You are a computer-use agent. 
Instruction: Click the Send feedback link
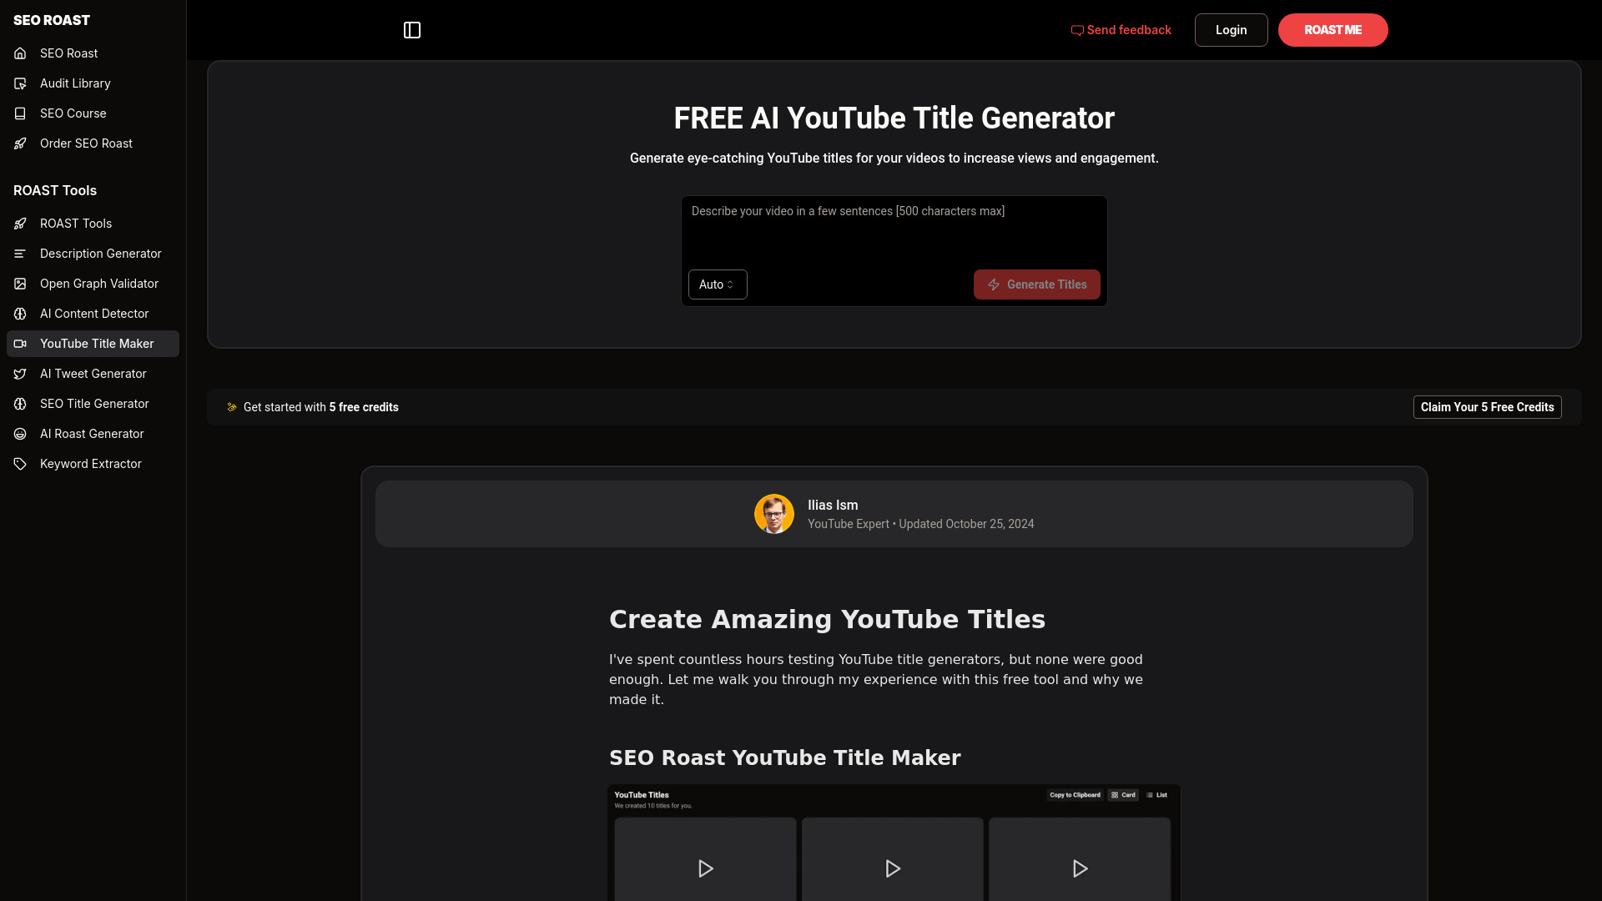coord(1121,30)
